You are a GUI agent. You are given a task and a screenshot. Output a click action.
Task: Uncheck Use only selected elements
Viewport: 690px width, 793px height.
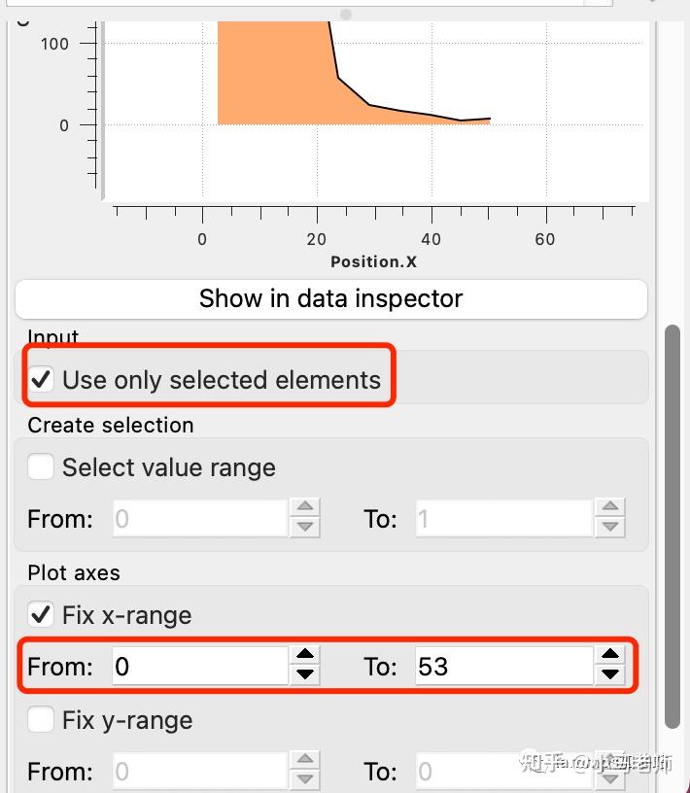pyautogui.click(x=41, y=379)
